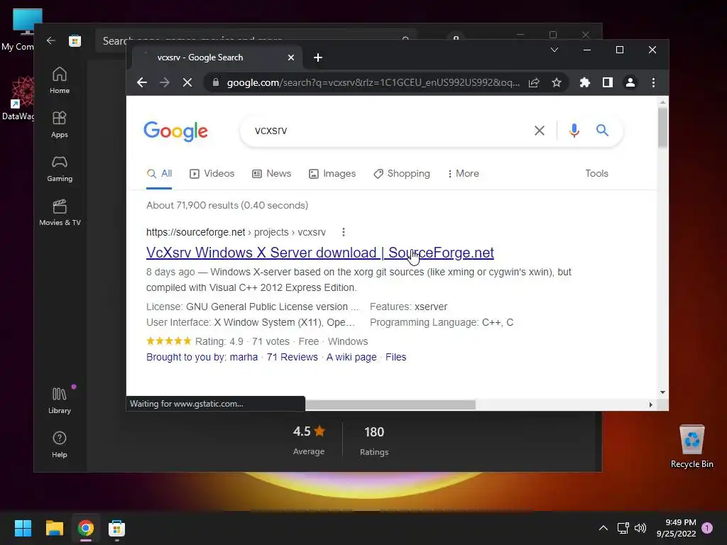Screen dimensions: 727x545
Task: Switch to News results tab
Action: pyautogui.click(x=271, y=174)
